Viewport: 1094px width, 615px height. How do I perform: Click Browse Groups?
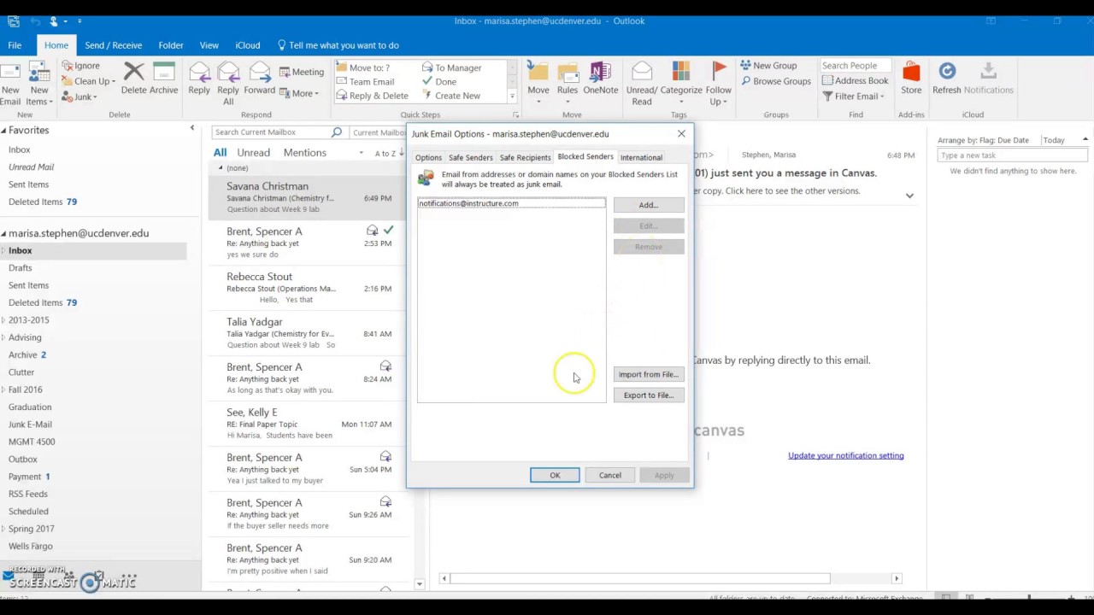(775, 81)
